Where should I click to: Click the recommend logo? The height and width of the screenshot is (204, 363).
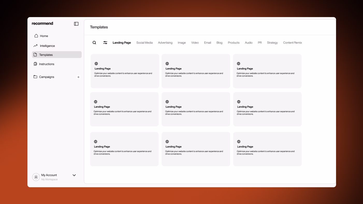click(42, 24)
